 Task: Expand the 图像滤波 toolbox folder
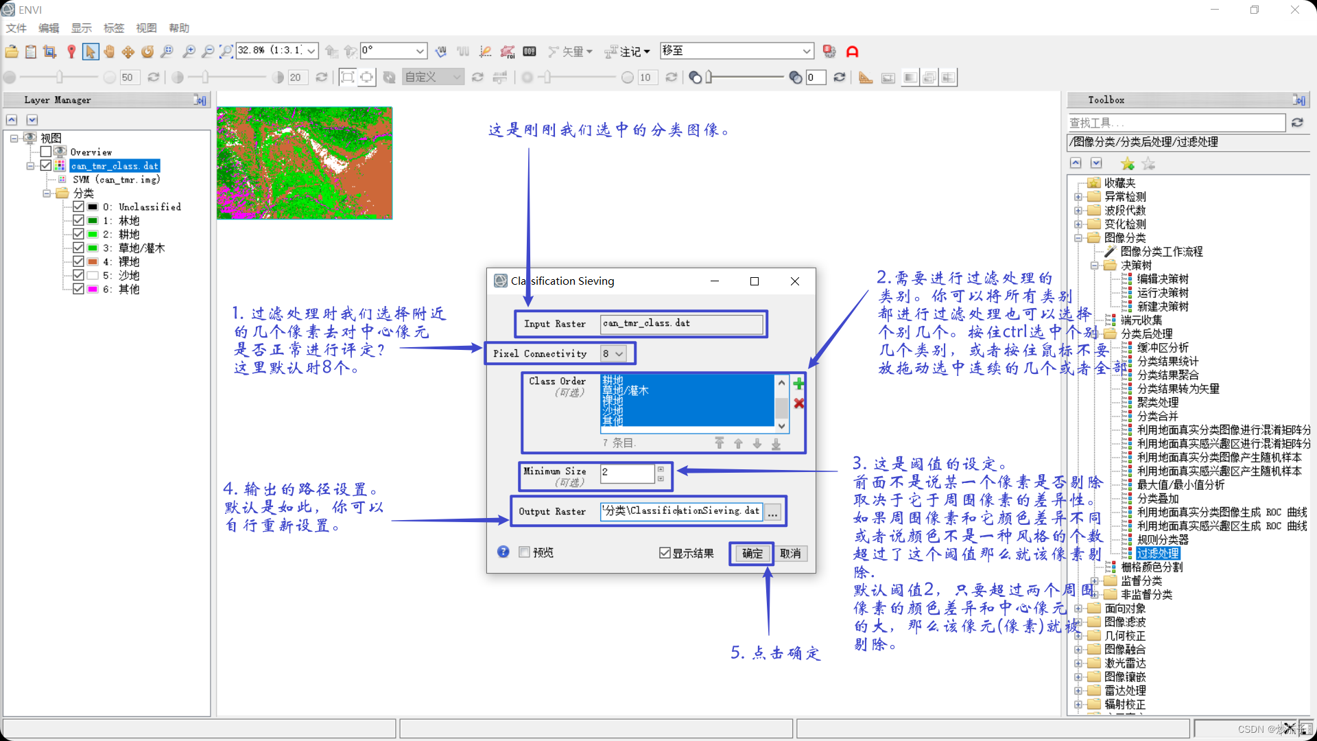point(1078,622)
